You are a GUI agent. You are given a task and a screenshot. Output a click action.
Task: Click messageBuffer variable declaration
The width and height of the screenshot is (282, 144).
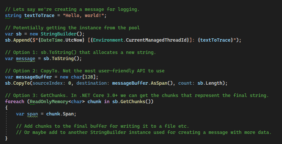(x=34, y=77)
